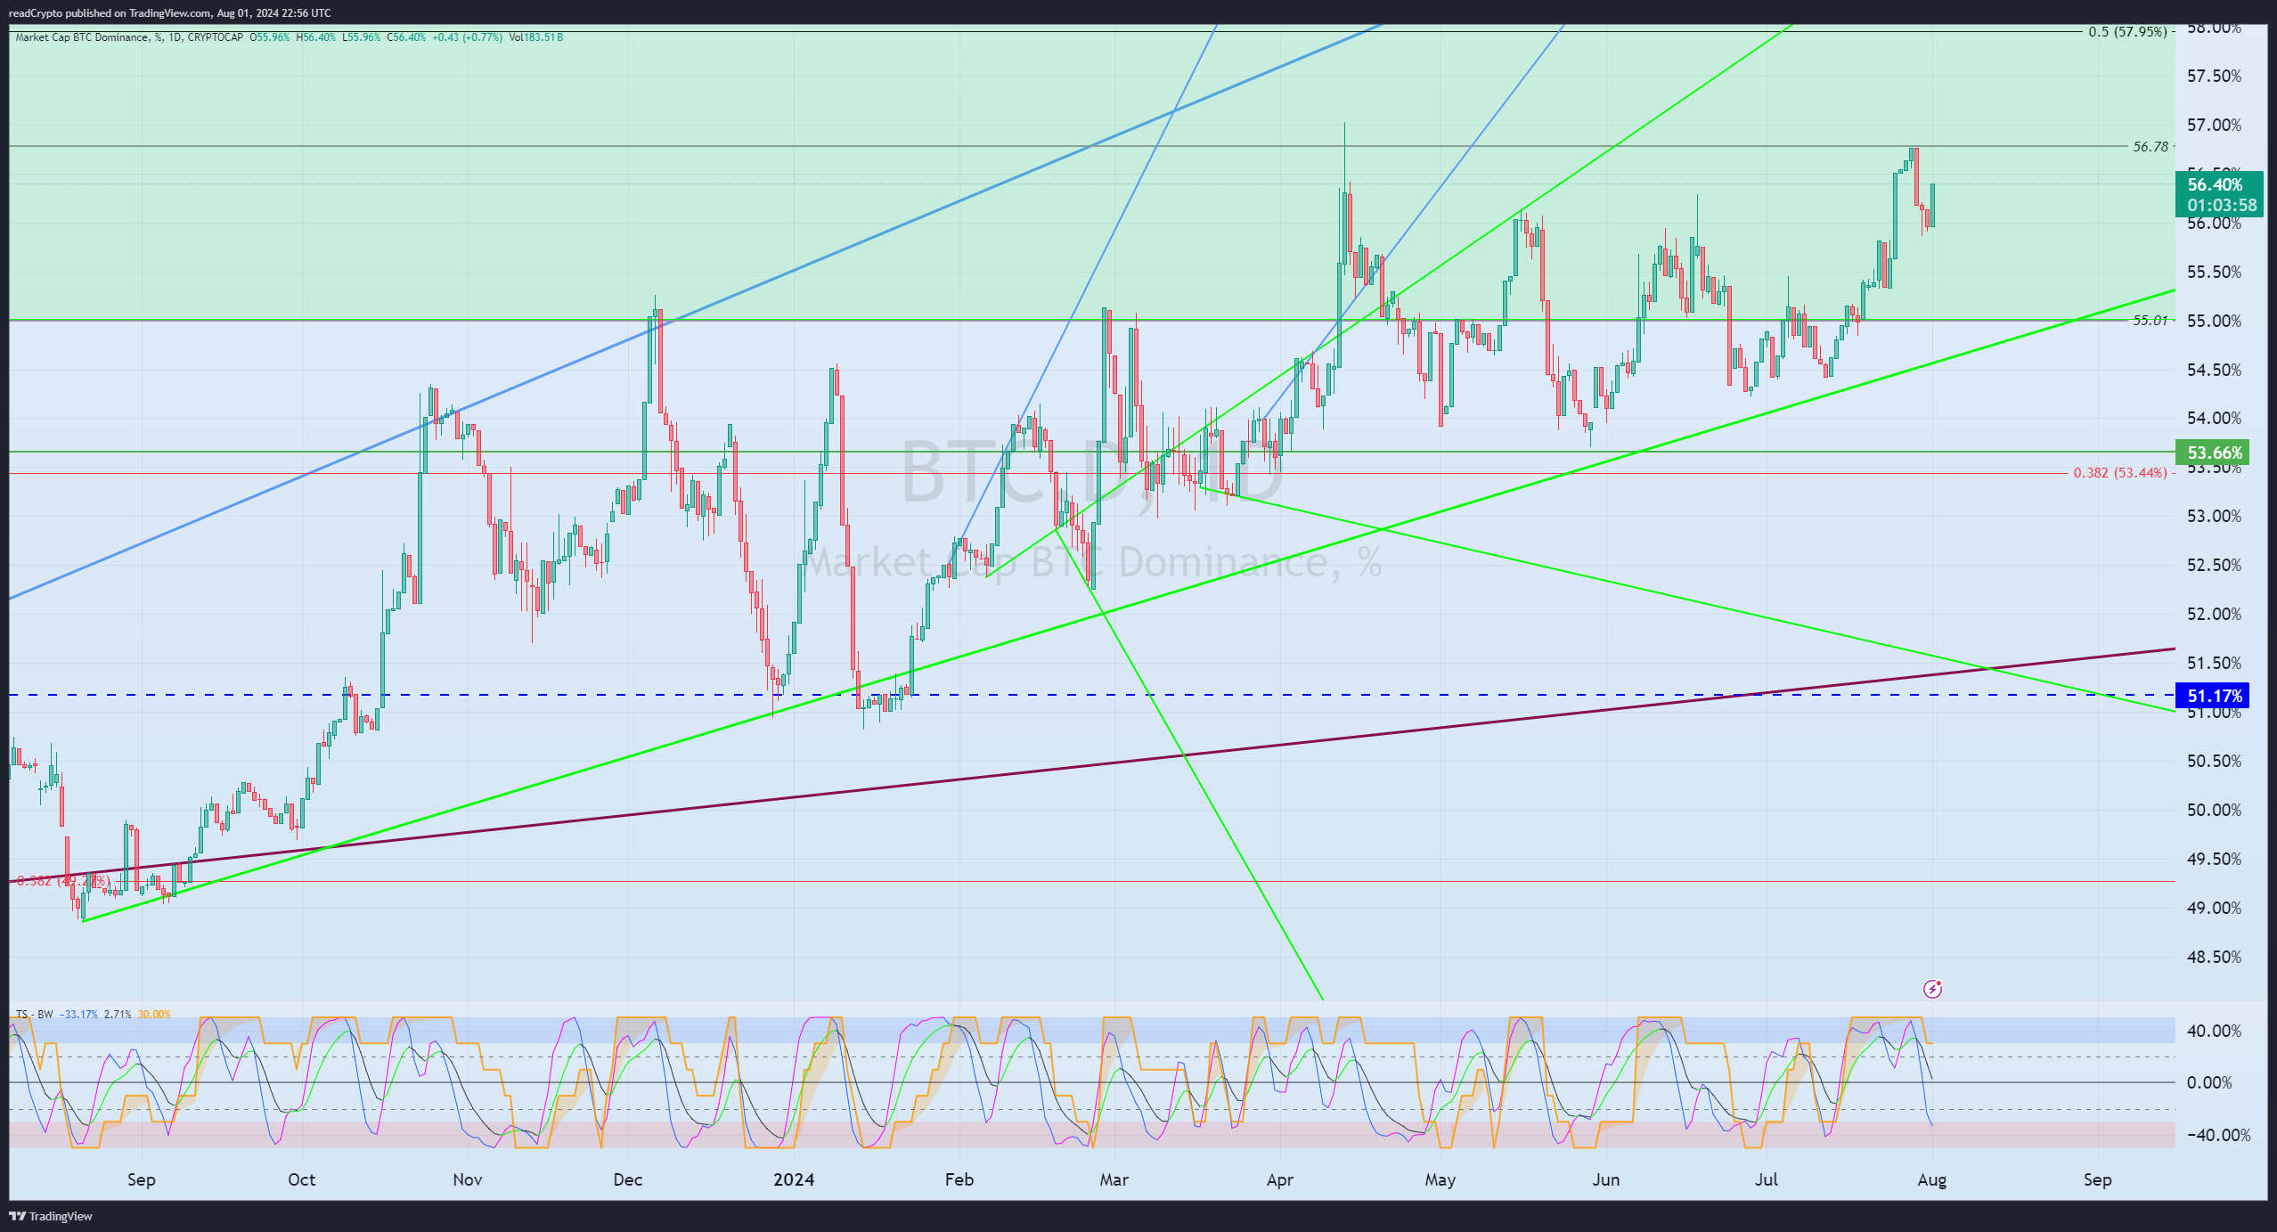The width and height of the screenshot is (2277, 1232).
Task: Select the blue '51.17%' price tag
Action: click(x=2212, y=696)
